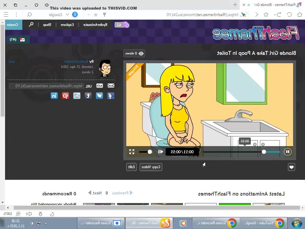The image size is (305, 229).
Task: Click Previous in Latest Animations pager
Action: click(x=122, y=193)
